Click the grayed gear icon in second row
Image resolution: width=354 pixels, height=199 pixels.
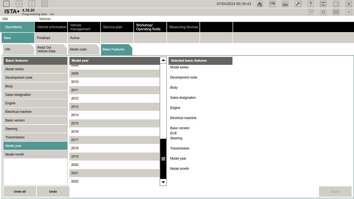tap(323, 12)
